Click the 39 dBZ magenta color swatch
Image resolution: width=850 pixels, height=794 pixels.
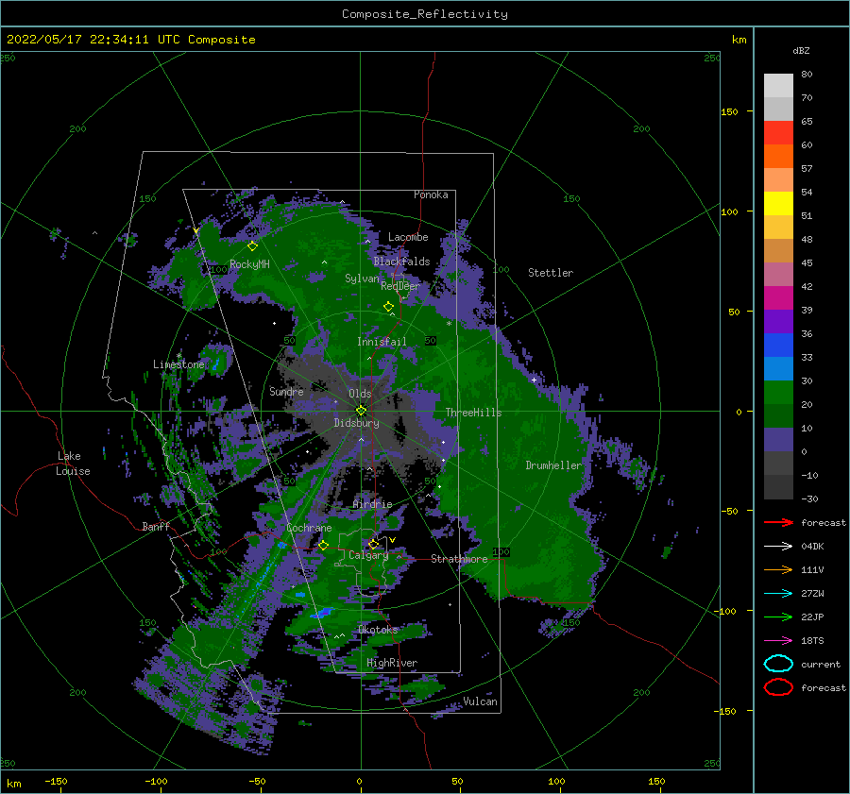coord(778,297)
